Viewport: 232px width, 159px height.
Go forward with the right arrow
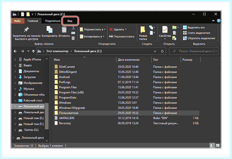pyautogui.click(x=22, y=51)
